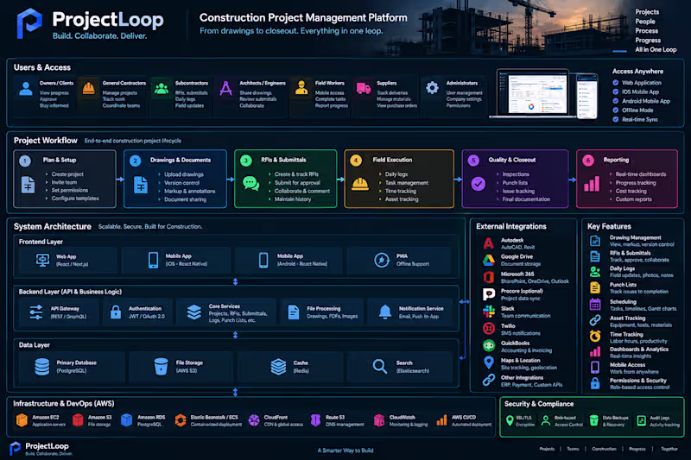This screenshot has width=691, height=460.
Task: Select the Scheduling calendar icon
Action: [x=595, y=304]
